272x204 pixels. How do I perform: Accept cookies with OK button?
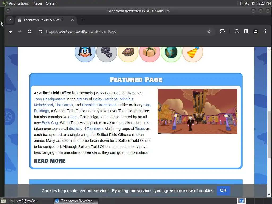pos(223,190)
